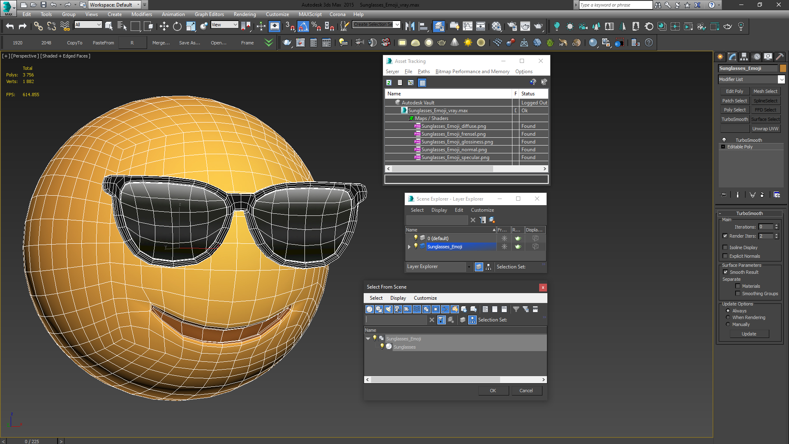Open the Hierarchy command panel tab

click(744, 57)
